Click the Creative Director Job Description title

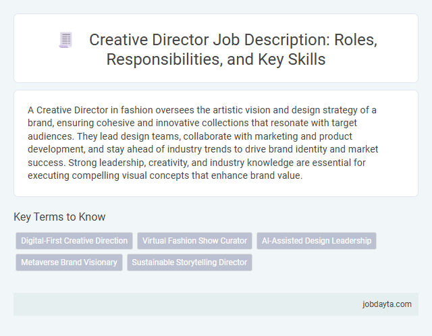pyautogui.click(x=233, y=49)
